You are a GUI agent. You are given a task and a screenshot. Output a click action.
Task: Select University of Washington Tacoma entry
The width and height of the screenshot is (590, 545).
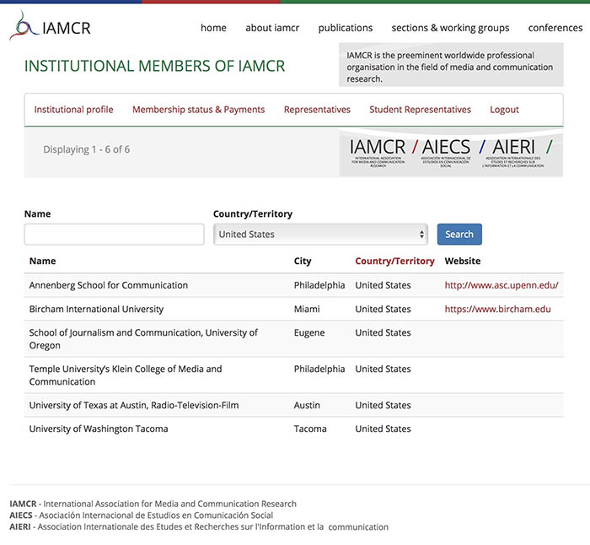click(99, 429)
